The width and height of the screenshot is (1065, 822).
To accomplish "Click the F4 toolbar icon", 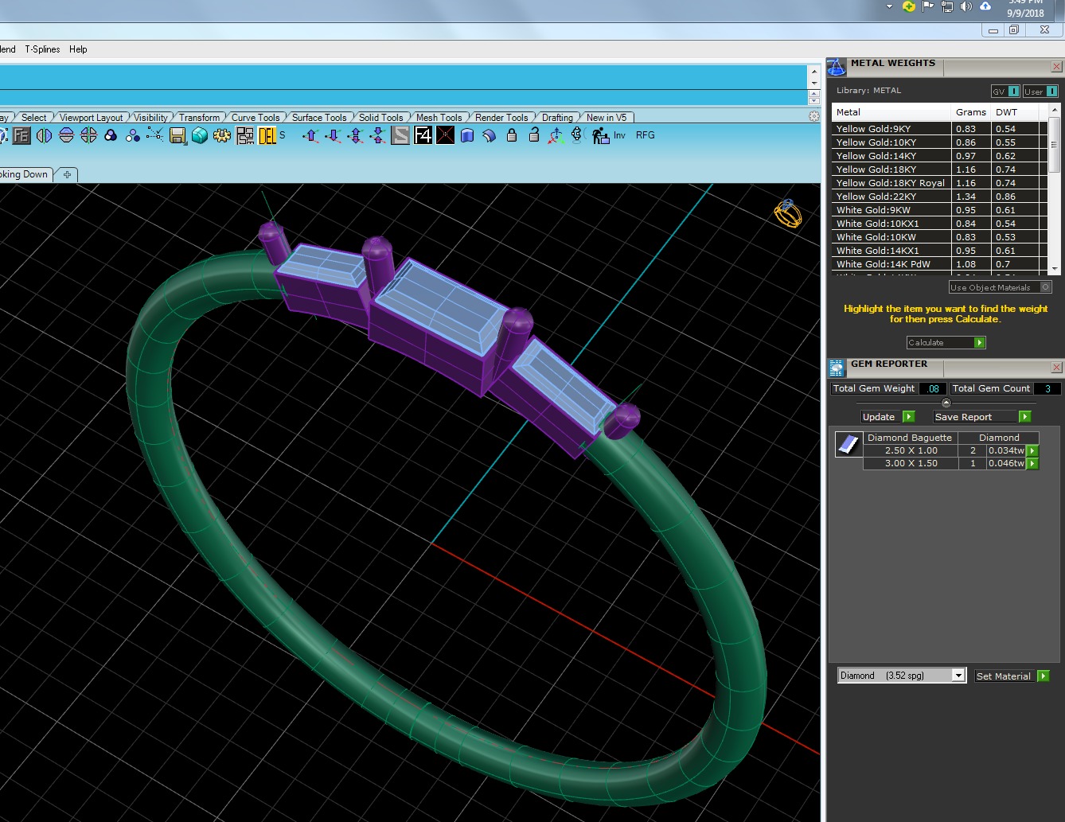I will (x=423, y=135).
